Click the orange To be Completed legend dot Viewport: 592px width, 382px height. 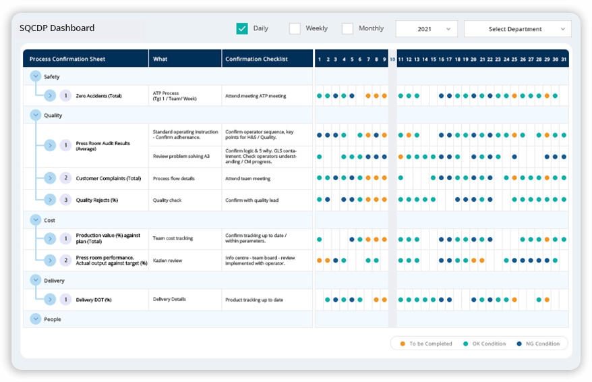(x=403, y=344)
